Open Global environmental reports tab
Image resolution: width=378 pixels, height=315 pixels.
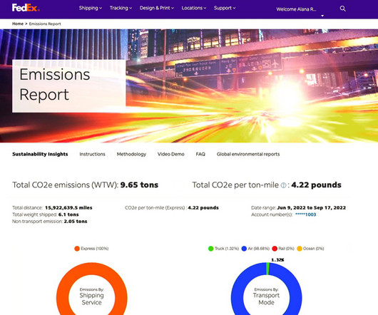pos(248,154)
